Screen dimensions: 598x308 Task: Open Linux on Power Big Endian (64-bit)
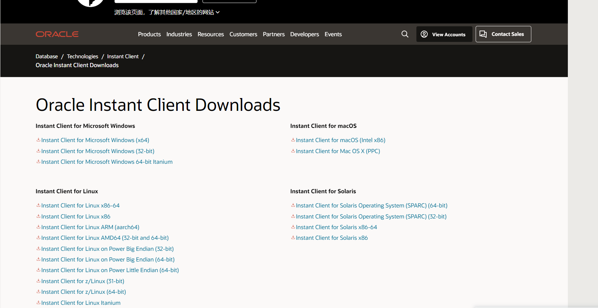click(108, 260)
